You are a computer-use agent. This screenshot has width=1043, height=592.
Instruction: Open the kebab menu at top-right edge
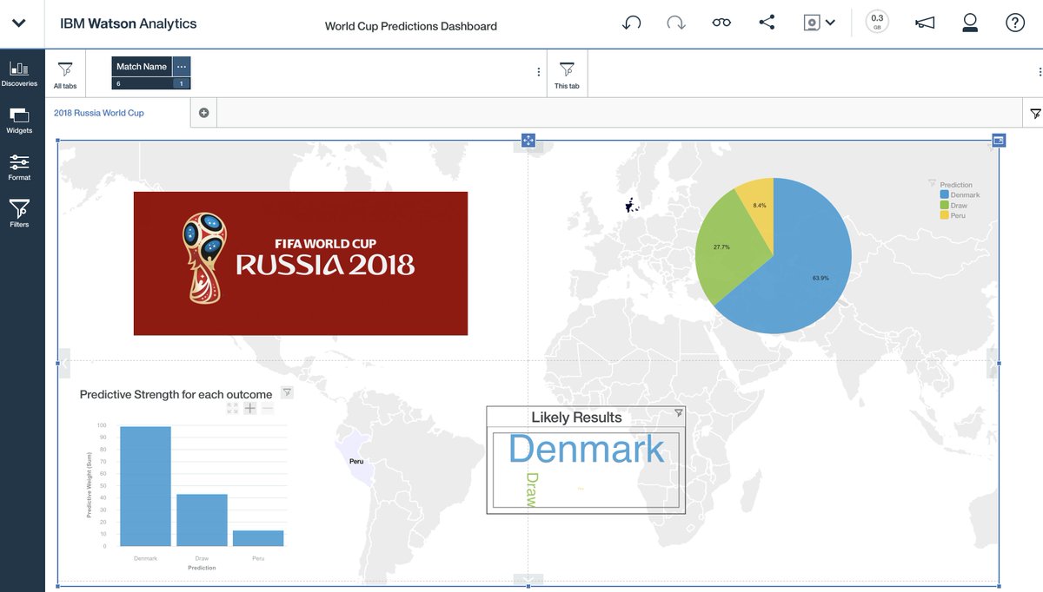coord(1040,72)
